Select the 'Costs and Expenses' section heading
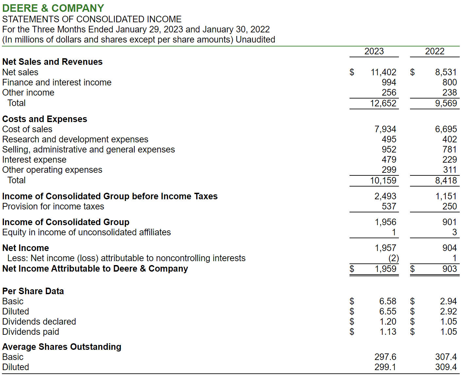The height and width of the screenshot is (376, 462). pyautogui.click(x=45, y=119)
